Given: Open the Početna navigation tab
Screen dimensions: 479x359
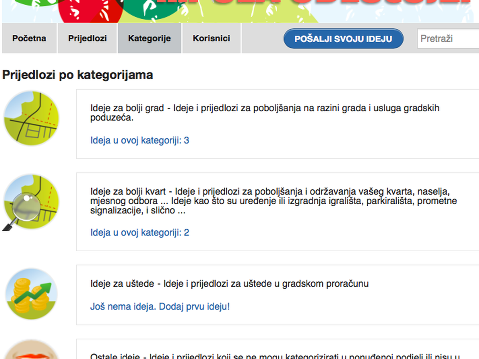Looking at the screenshot, I should pyautogui.click(x=29, y=38).
